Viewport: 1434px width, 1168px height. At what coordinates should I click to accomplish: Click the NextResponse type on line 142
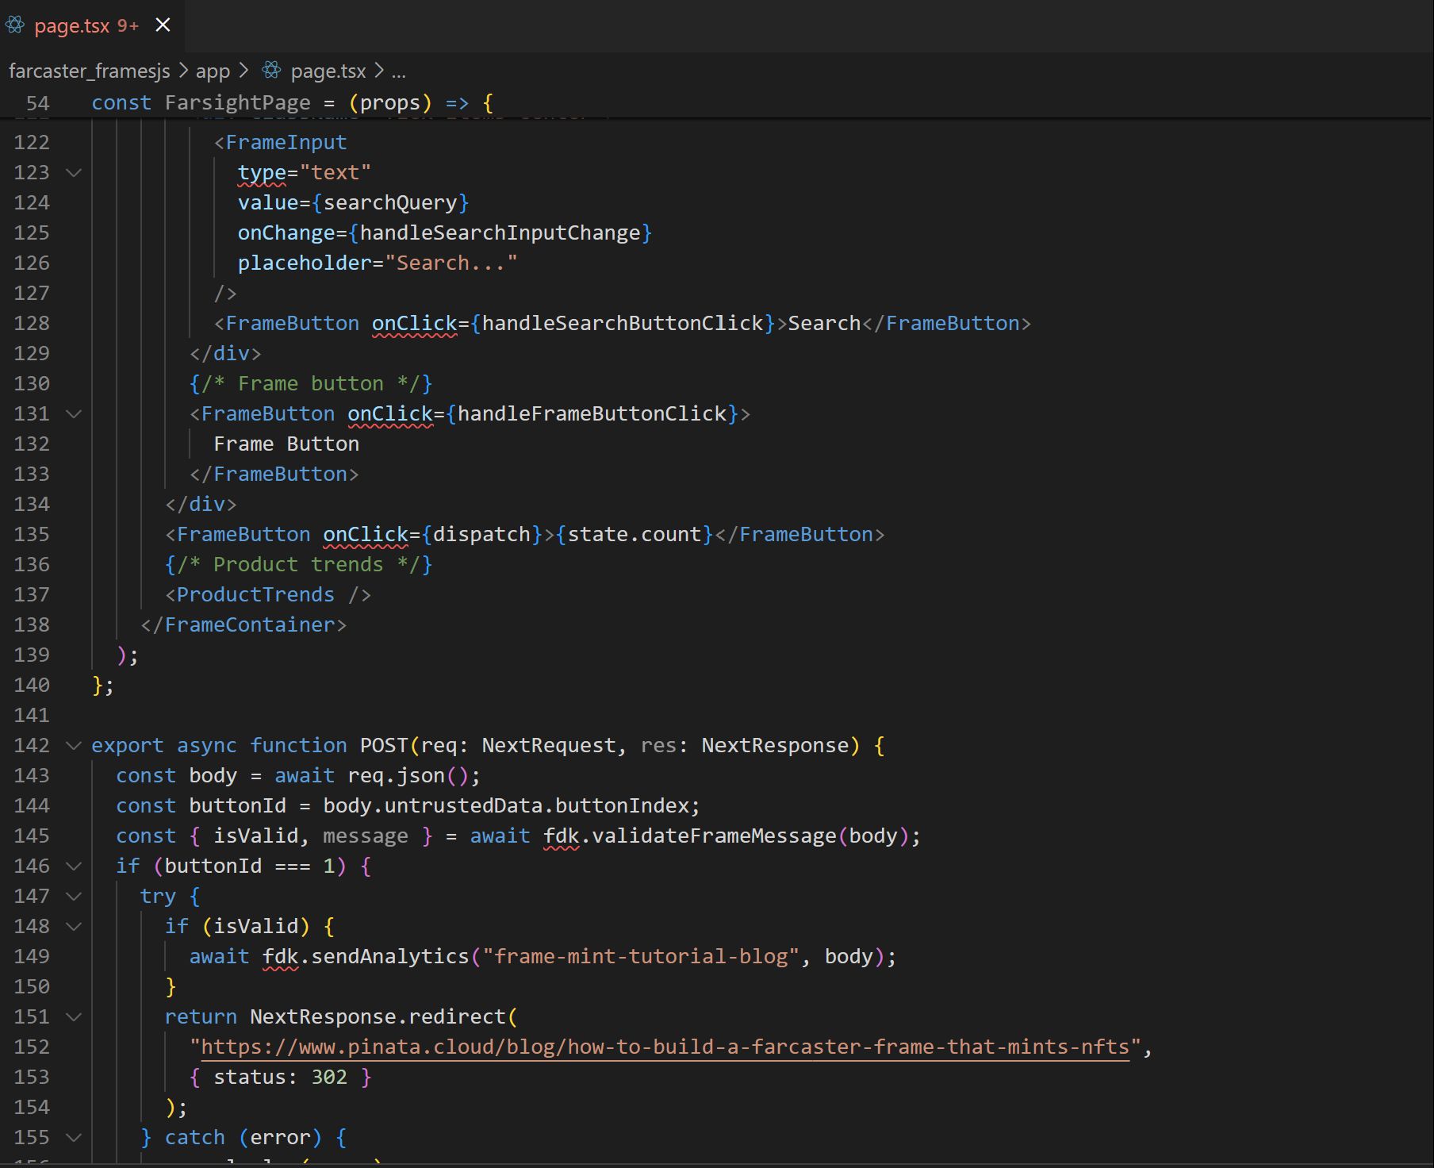pyautogui.click(x=775, y=745)
